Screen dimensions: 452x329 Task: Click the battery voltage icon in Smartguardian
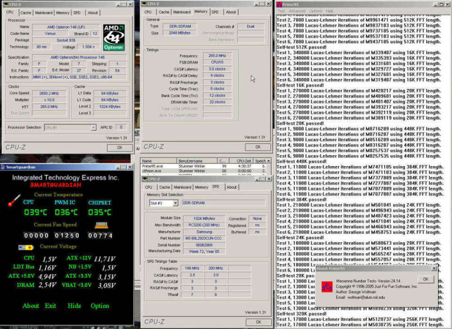pyautogui.click(x=26, y=247)
